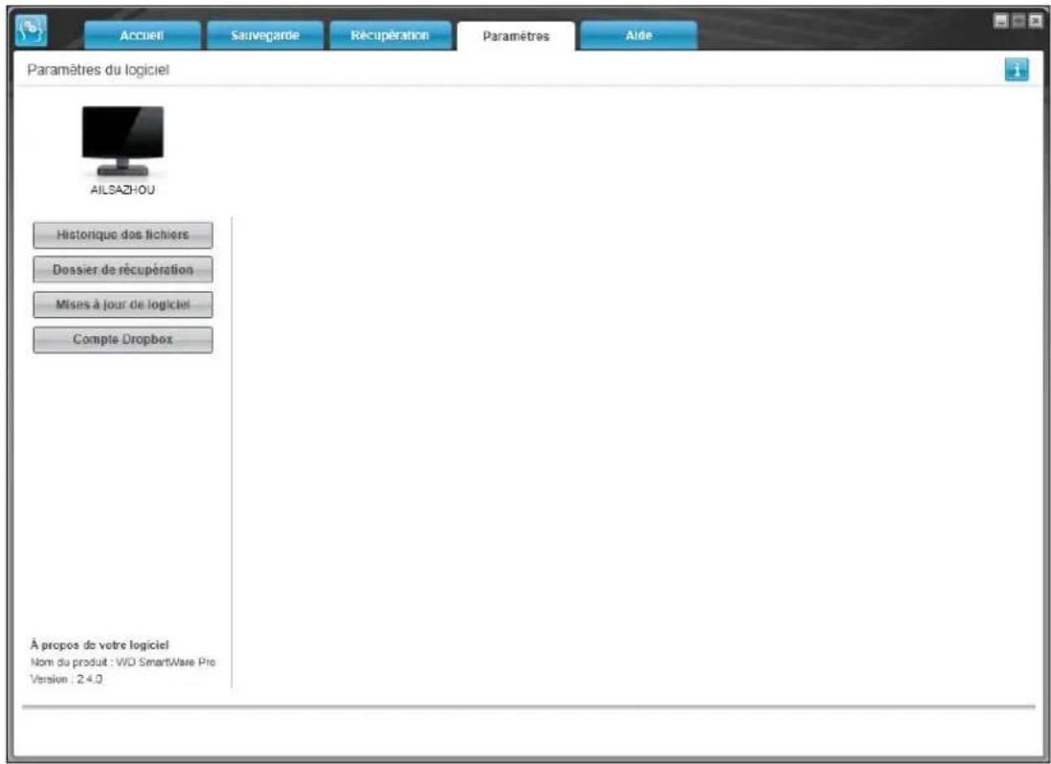This screenshot has width=1051, height=764.
Task: Click the 'À propos de votre logiciel' text
Action: 100,644
